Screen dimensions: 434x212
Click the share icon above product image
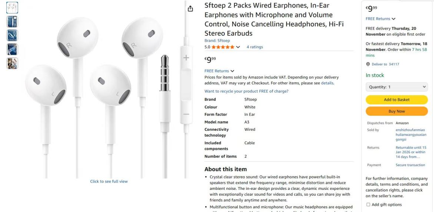(190, 9)
